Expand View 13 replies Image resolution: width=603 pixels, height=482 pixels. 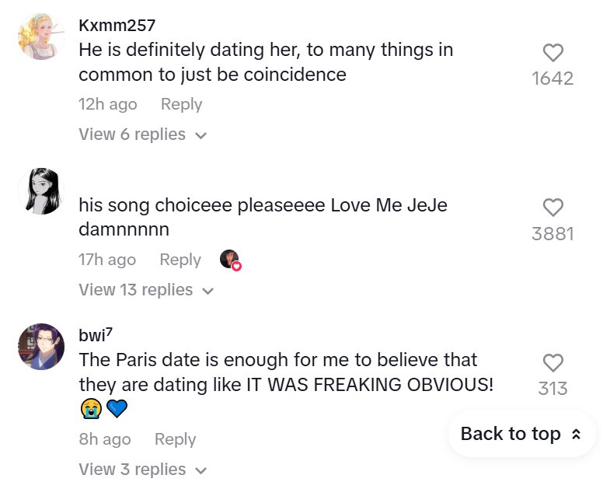point(146,290)
